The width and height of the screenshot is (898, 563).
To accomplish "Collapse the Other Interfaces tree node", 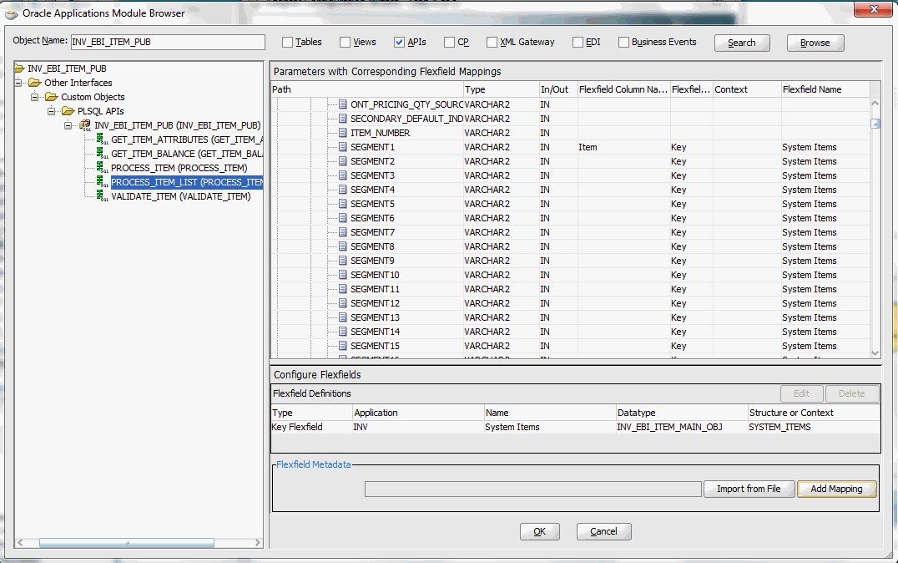I will pyautogui.click(x=18, y=83).
